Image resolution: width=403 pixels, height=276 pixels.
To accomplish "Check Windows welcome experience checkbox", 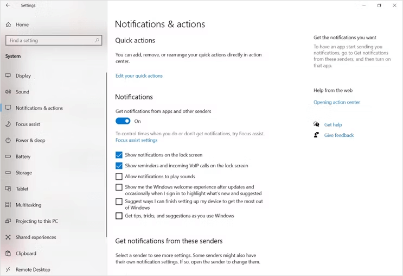I will click(119, 187).
